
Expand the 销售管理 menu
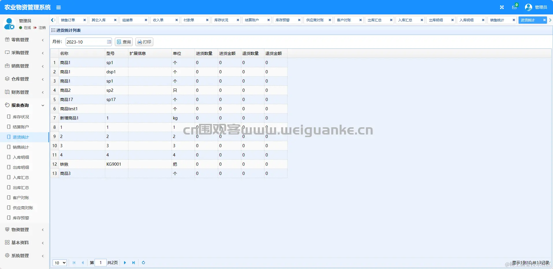point(24,66)
